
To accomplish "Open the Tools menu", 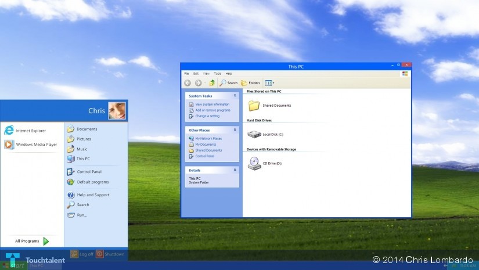I will pyautogui.click(x=218, y=74).
